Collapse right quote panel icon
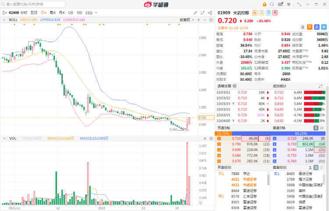 click(x=210, y=13)
